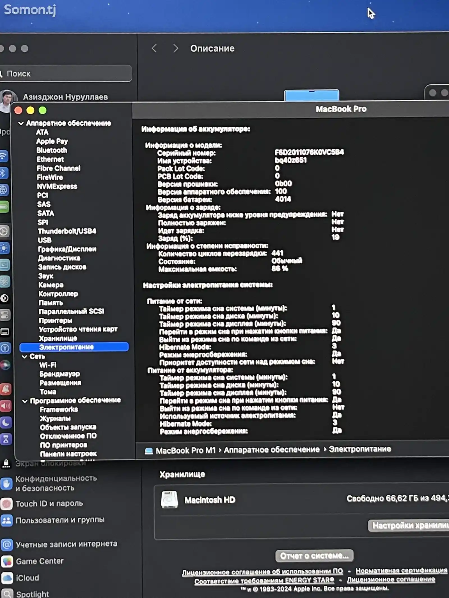Open Bluetooth hardware info

click(52, 150)
